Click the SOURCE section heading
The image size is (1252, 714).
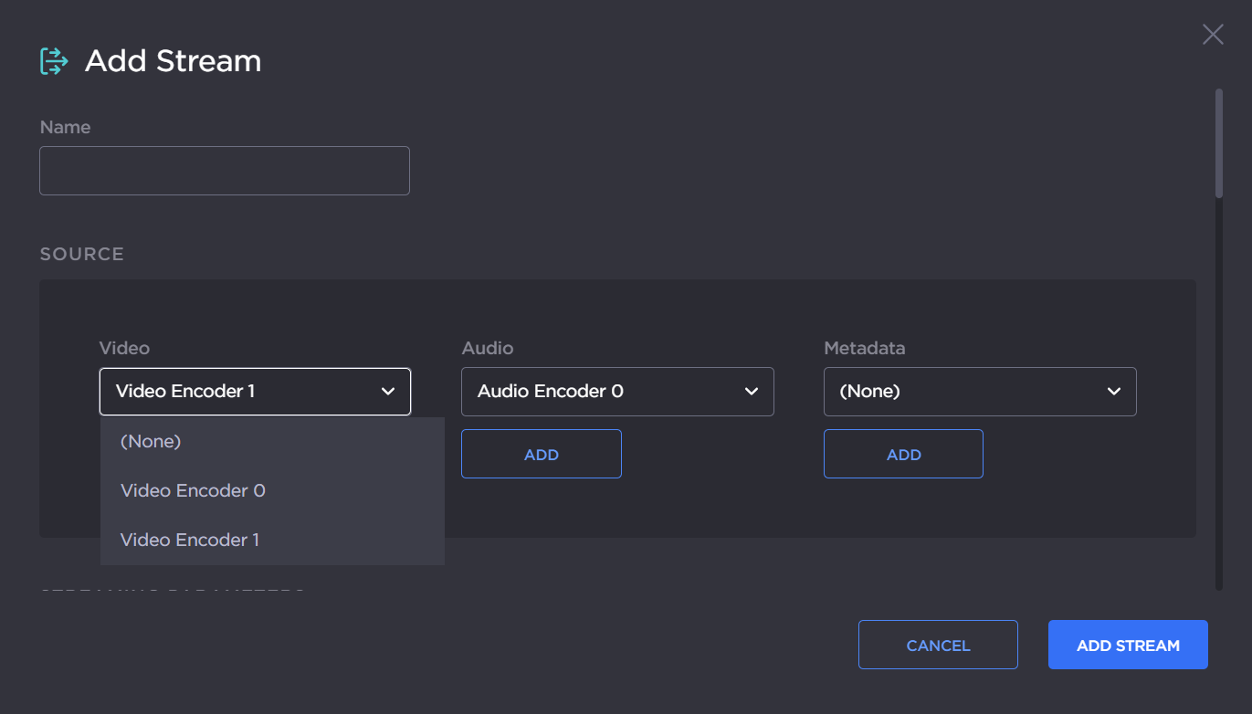click(x=81, y=254)
